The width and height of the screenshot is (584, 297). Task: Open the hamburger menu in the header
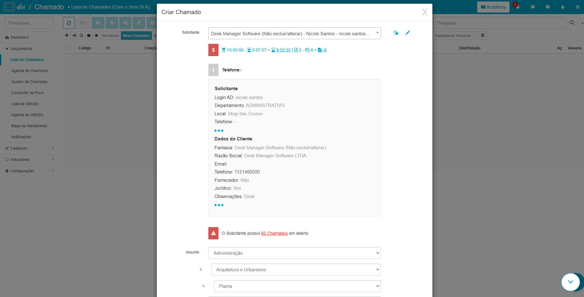tap(9, 6)
